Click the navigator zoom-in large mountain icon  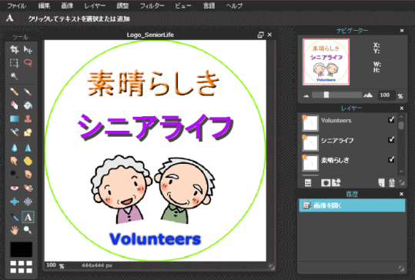click(x=368, y=95)
